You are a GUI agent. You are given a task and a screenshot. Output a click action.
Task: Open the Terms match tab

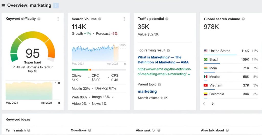coord(16,130)
